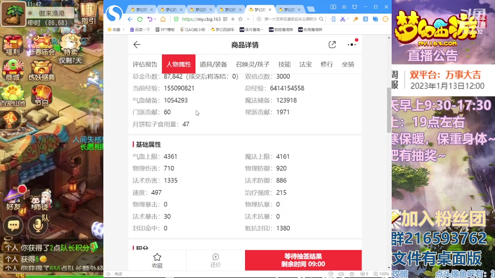Click the translate 译 toolbar icon
The image size is (495, 278).
click(365, 19)
